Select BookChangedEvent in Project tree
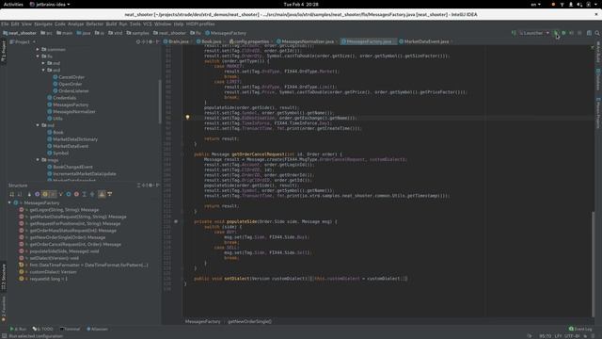The height and width of the screenshot is (339, 602). (73, 167)
